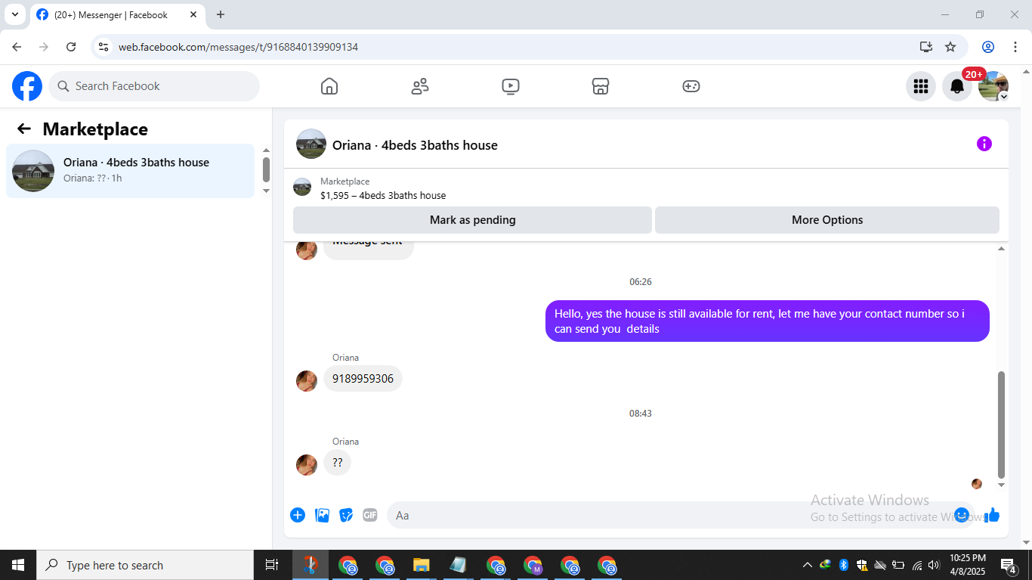This screenshot has height=580, width=1032.
Task: Open File Explorer from the taskbar
Action: (x=422, y=565)
